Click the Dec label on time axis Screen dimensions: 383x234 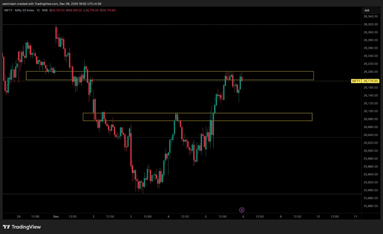[56, 217]
